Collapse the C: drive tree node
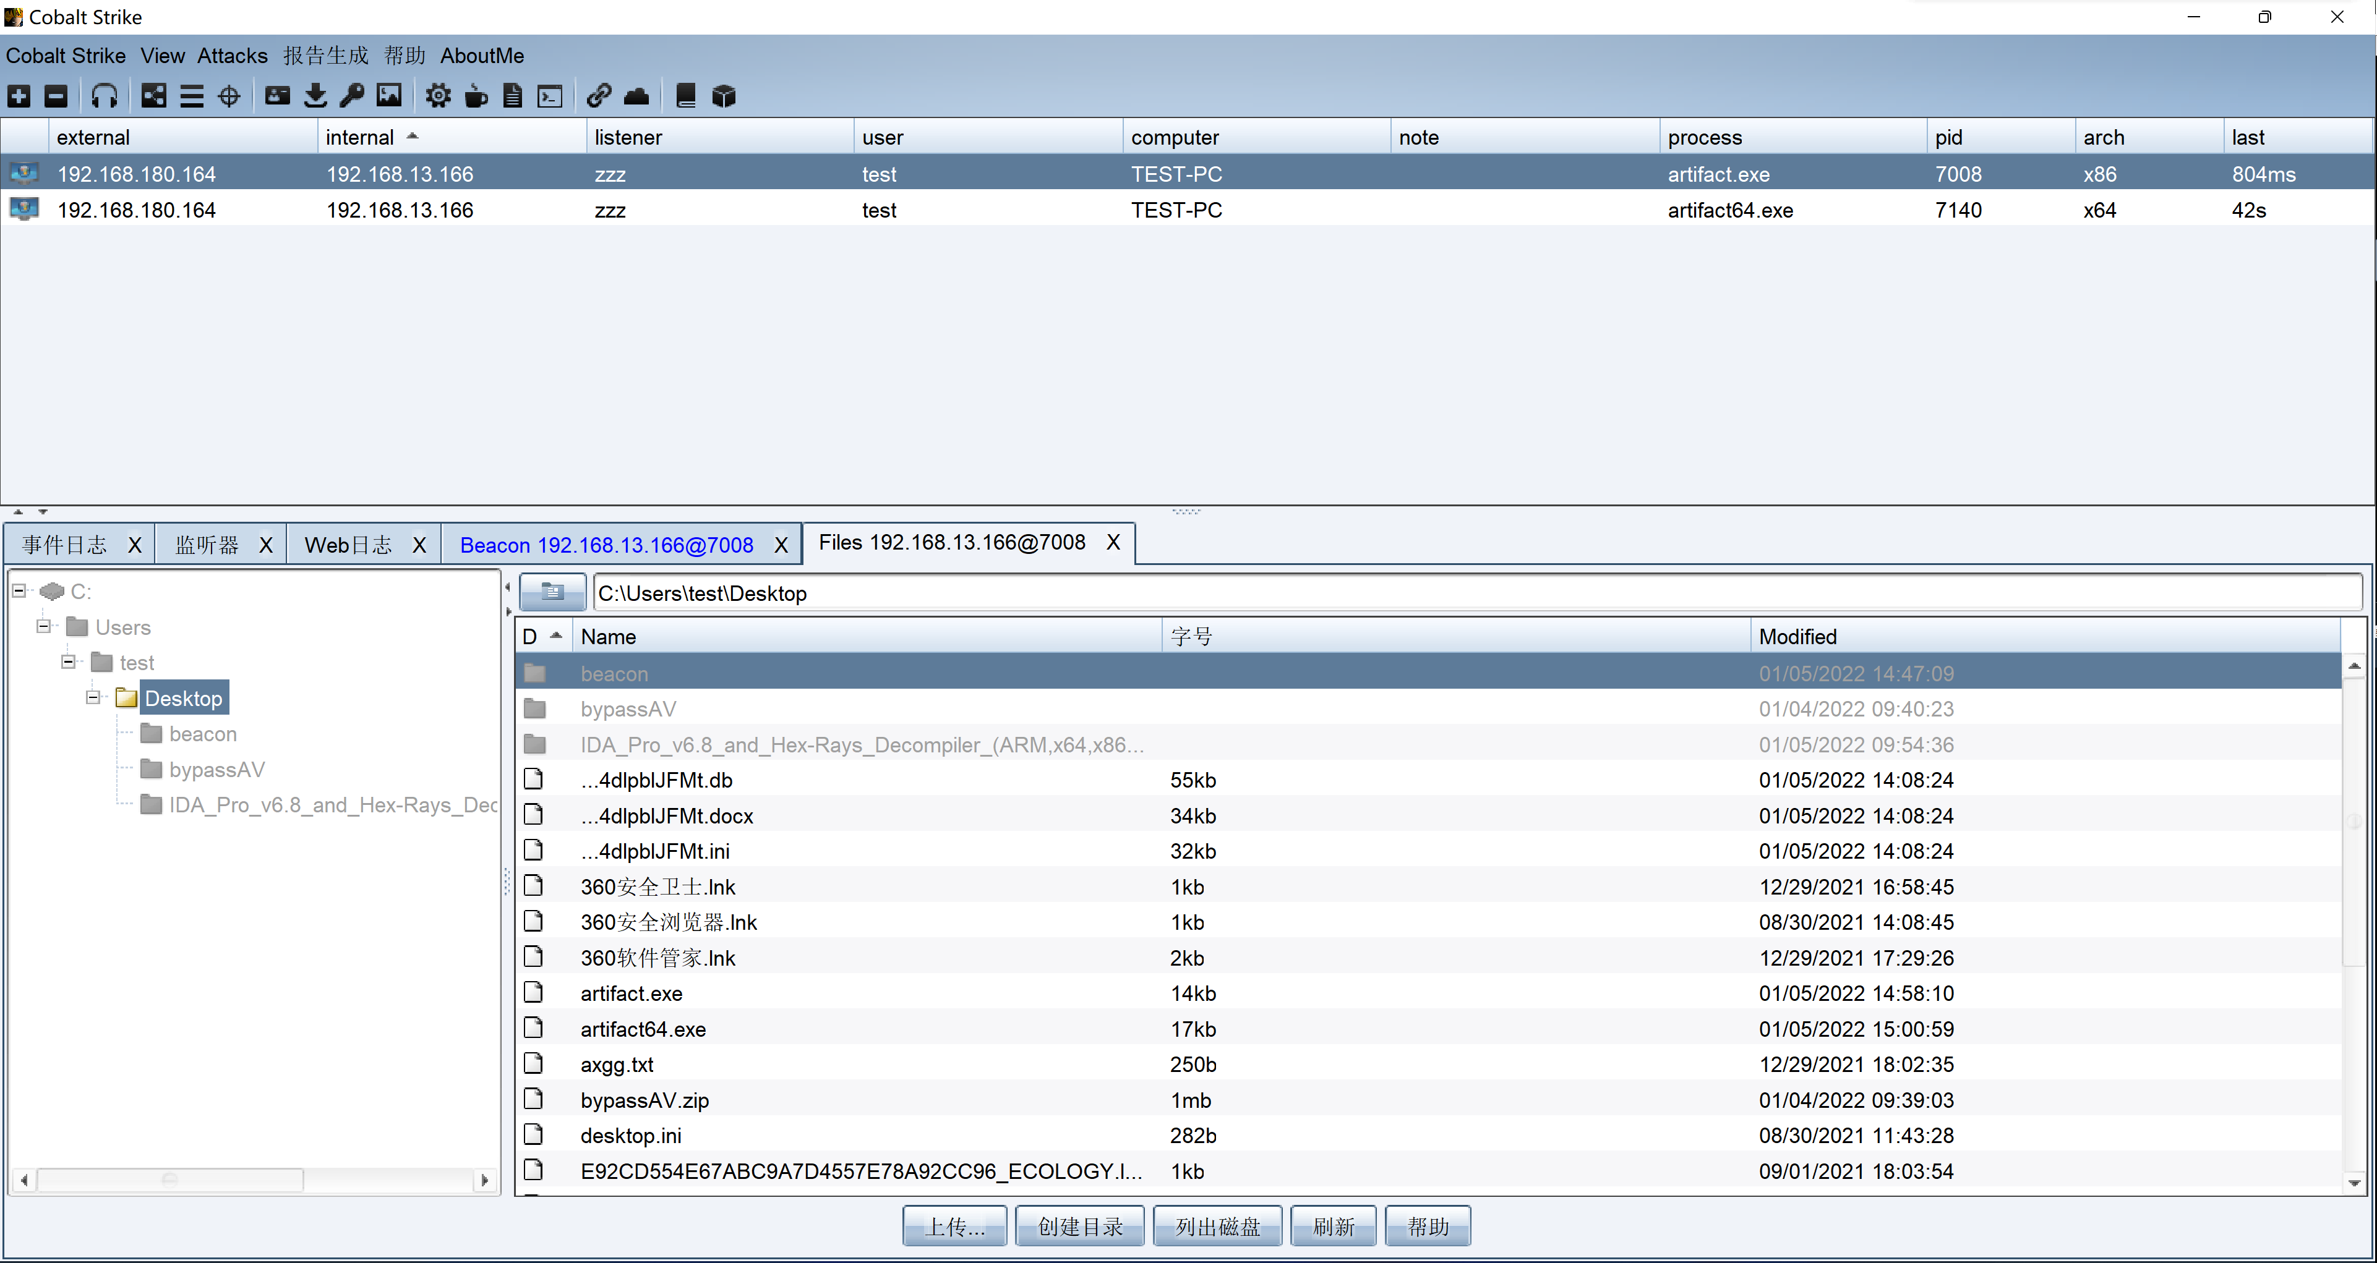The height and width of the screenshot is (1263, 2377). pos(19,590)
